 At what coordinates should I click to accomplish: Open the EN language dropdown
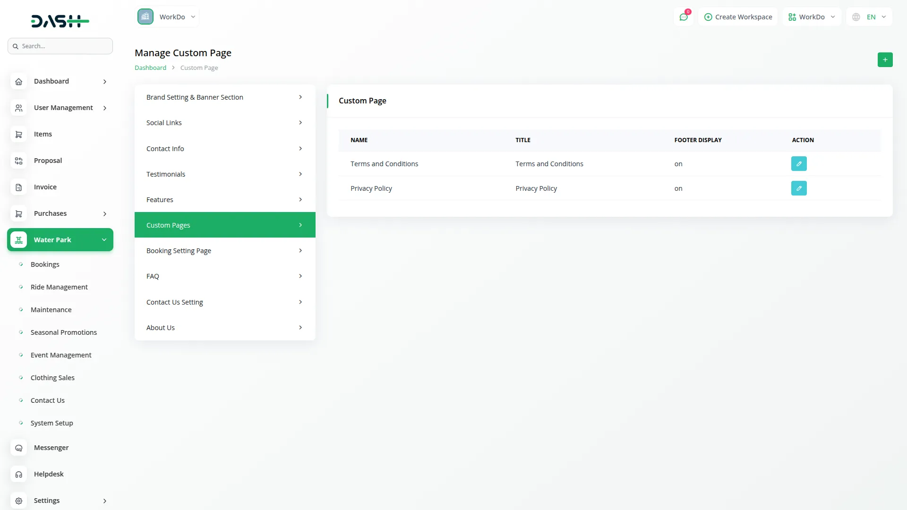(x=869, y=17)
